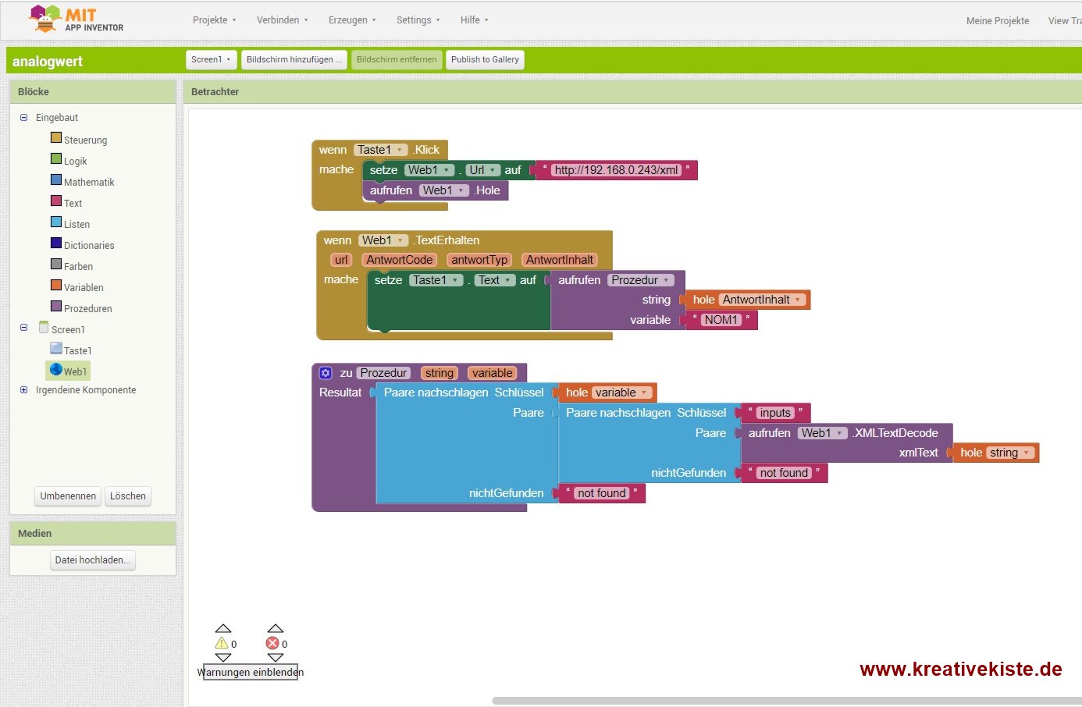The image size is (1082, 707).
Task: Open the blue mutator gear on Prozedur block
Action: click(326, 373)
